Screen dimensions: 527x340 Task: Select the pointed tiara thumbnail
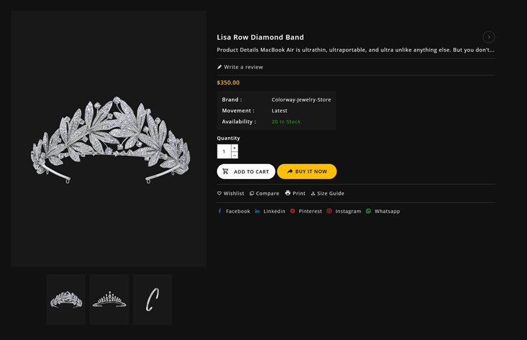pos(109,299)
